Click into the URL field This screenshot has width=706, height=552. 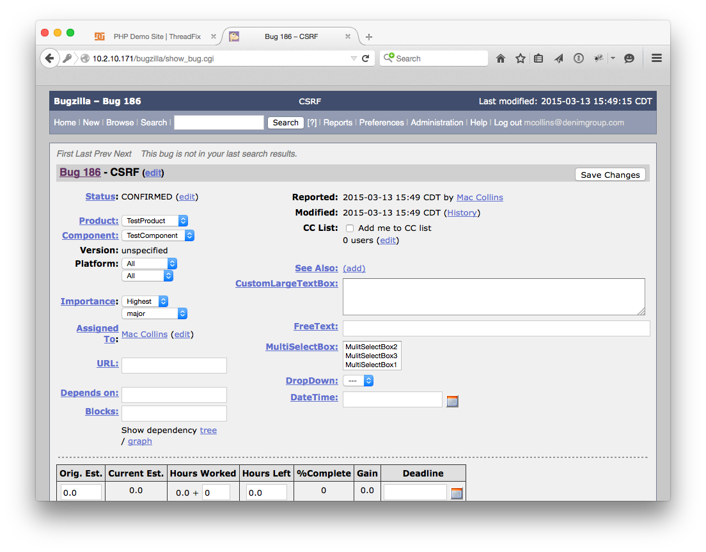click(174, 365)
